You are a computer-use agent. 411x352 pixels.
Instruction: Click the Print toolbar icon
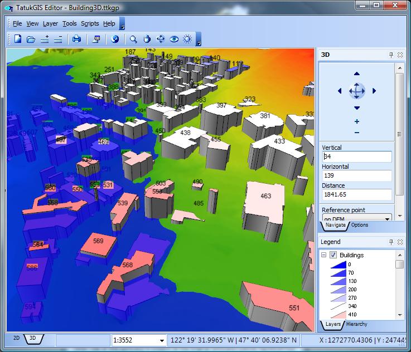[77, 39]
